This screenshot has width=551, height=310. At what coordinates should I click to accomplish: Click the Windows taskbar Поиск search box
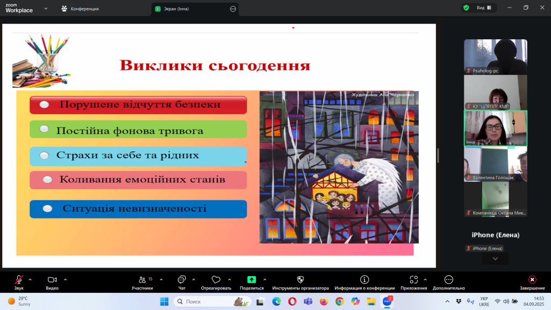(212, 301)
